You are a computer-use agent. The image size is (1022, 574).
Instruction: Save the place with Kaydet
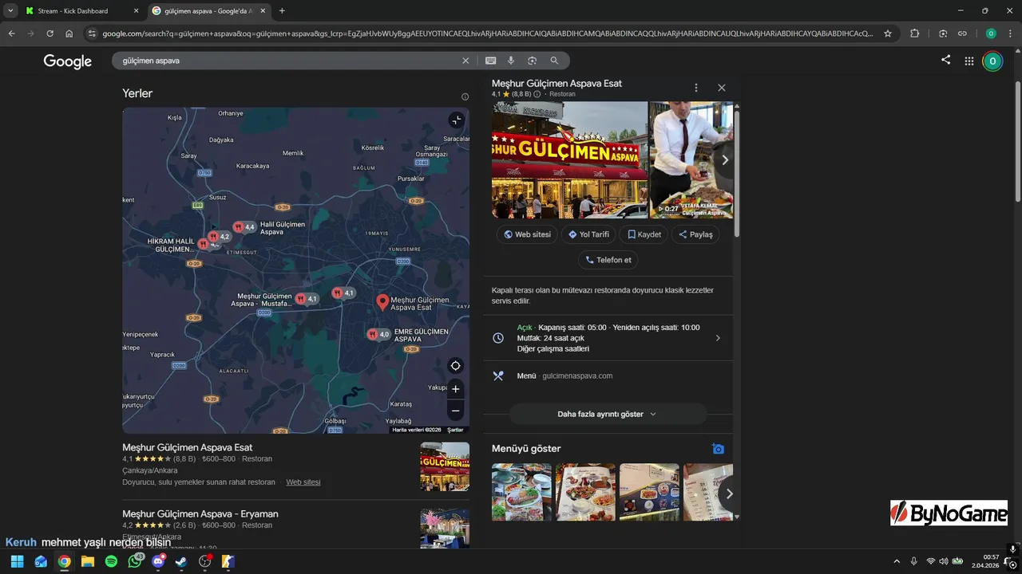(644, 234)
